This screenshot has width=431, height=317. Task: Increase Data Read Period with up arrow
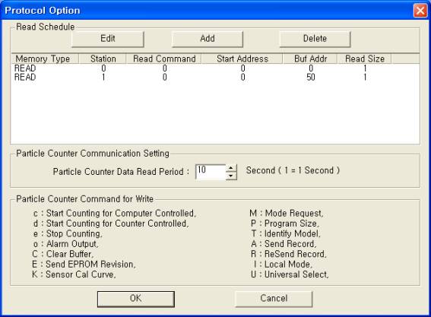[x=231, y=168]
